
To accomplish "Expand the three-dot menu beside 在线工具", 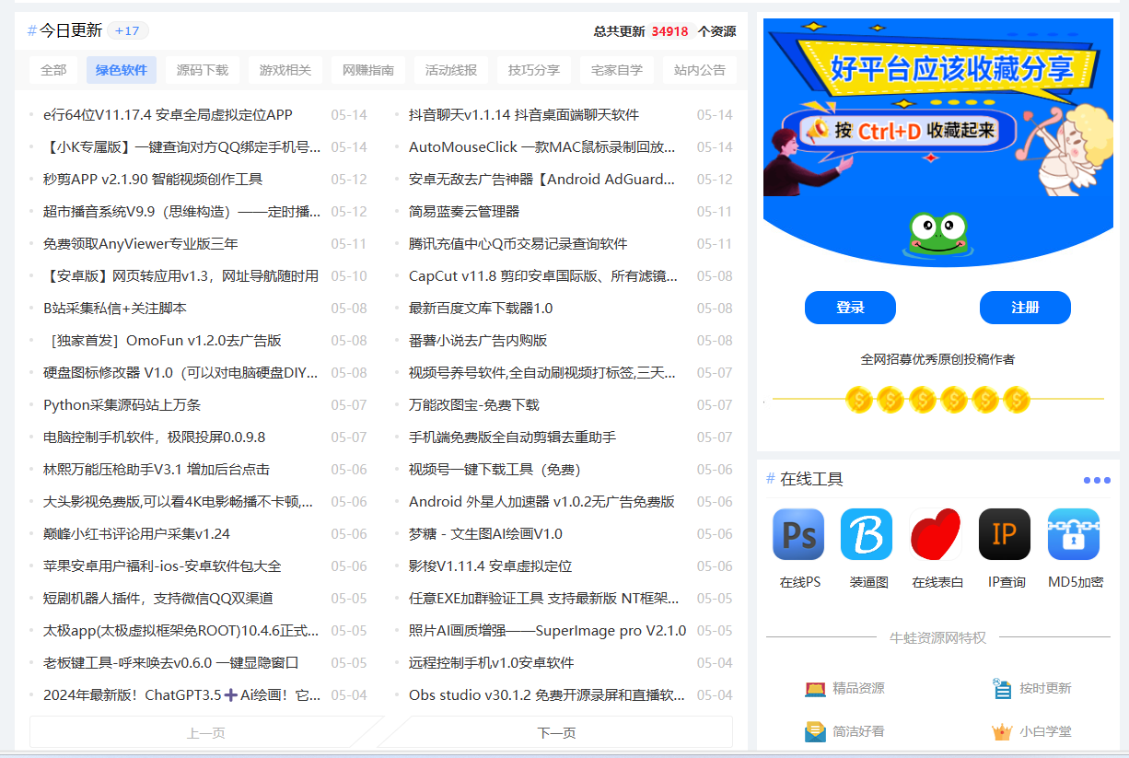I will (x=1096, y=480).
